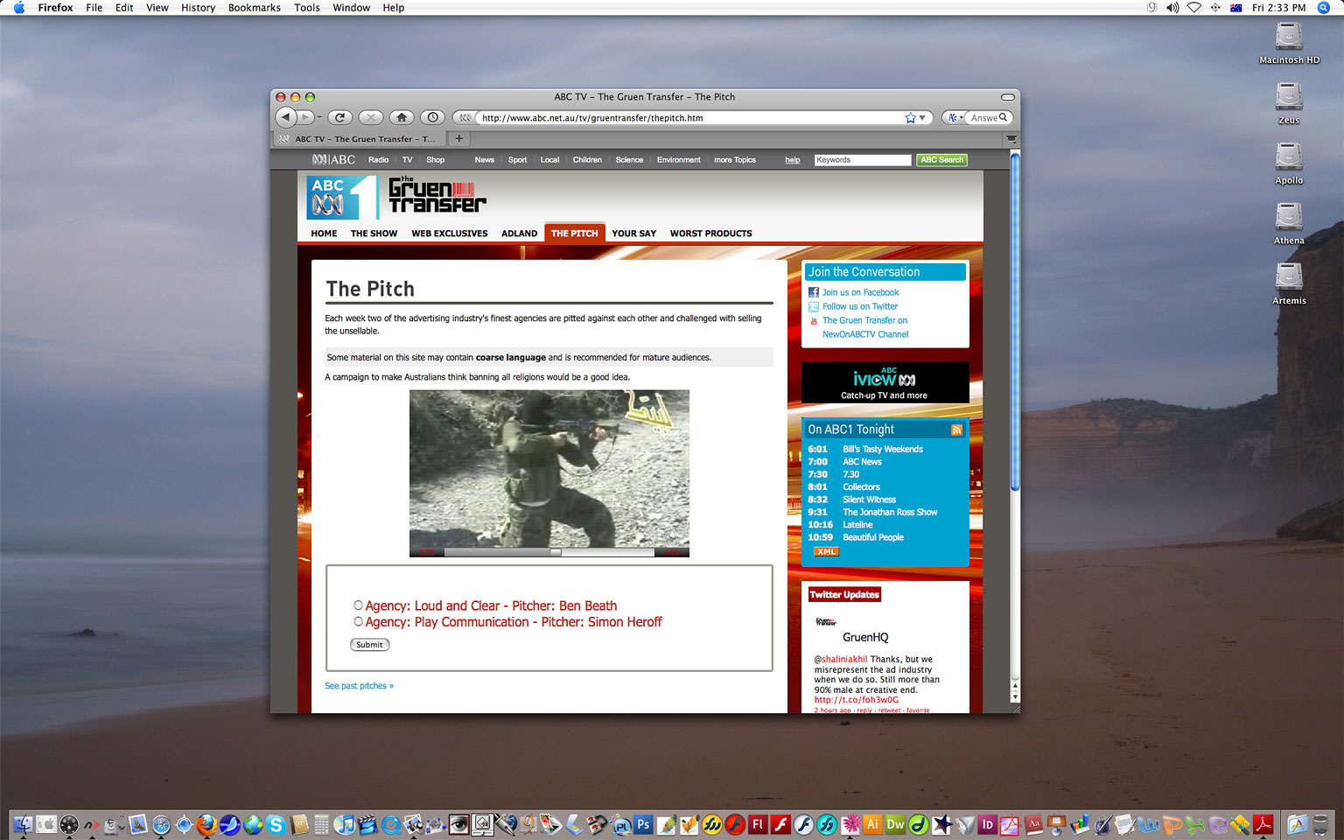Image resolution: width=1344 pixels, height=840 pixels.
Task: Play the pitch video thumbnail
Action: [549, 468]
